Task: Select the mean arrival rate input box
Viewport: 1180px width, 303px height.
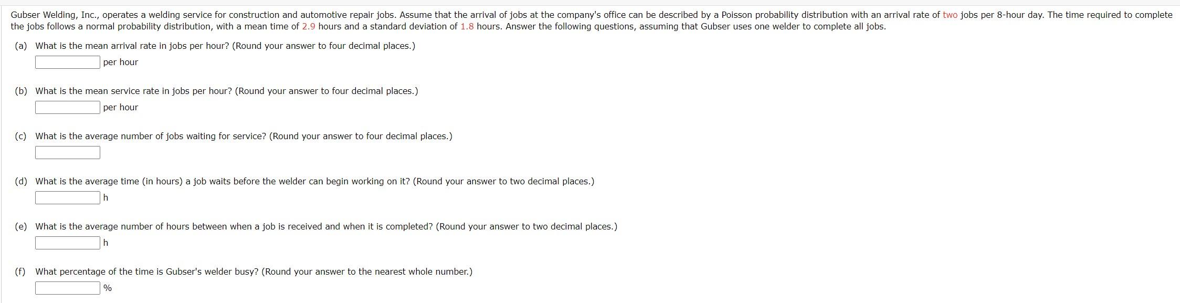Action: click(67, 61)
